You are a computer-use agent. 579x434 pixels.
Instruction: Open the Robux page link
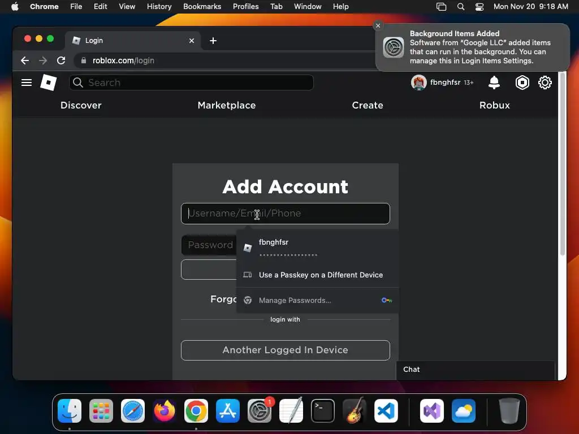click(x=494, y=105)
